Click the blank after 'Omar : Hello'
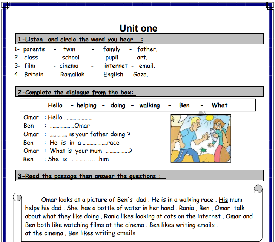Viewport: 275px width, 242px height. (x=78, y=119)
